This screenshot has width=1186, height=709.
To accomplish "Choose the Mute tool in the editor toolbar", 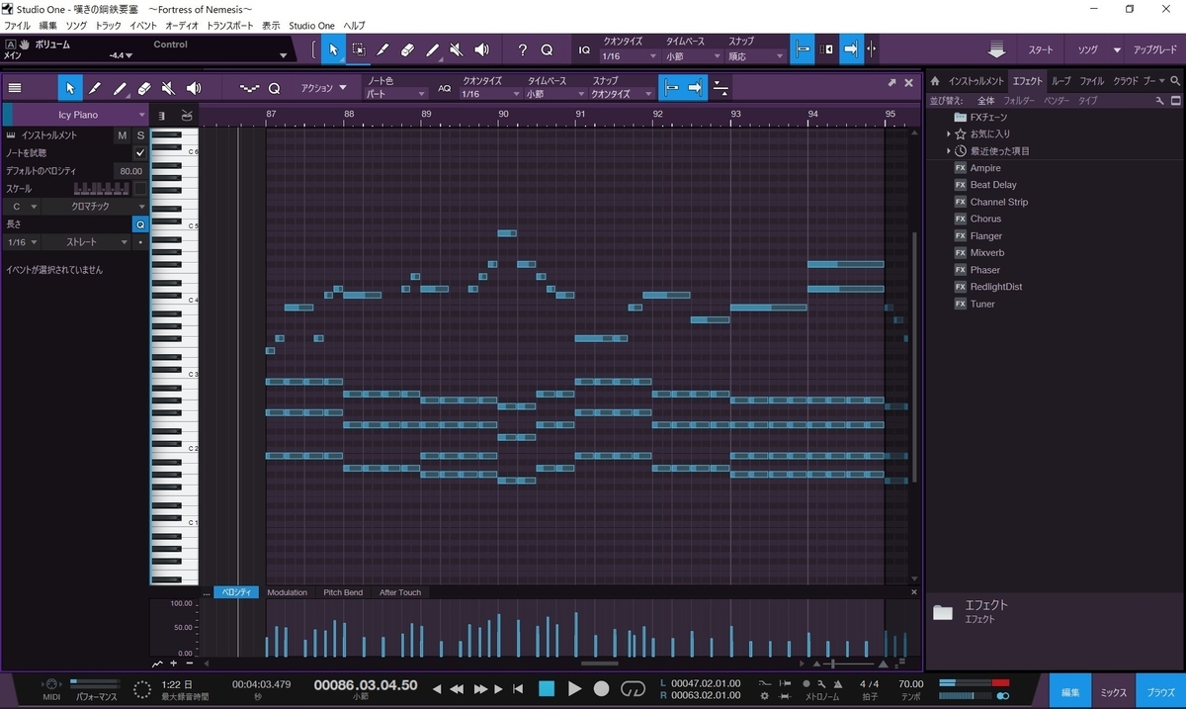I will click(169, 88).
